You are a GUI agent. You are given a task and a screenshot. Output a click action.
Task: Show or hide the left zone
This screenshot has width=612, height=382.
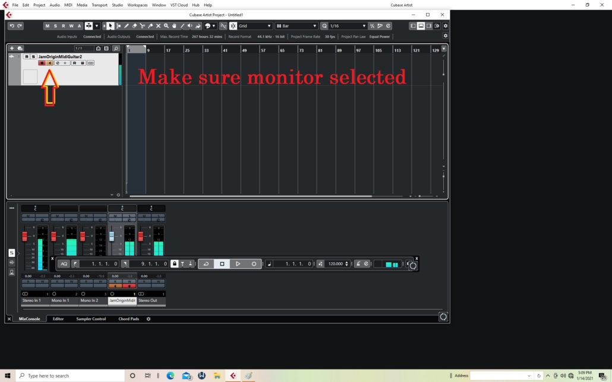pos(412,26)
